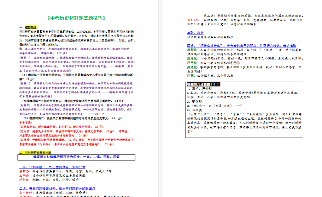The height and width of the screenshot is (197, 322).
Task: Click the score text (10 分)
Action: click(62, 53)
